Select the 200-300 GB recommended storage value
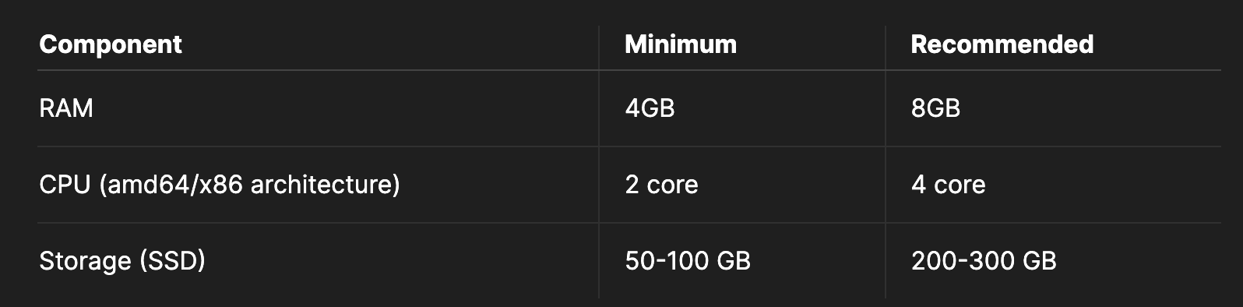 coord(983,261)
